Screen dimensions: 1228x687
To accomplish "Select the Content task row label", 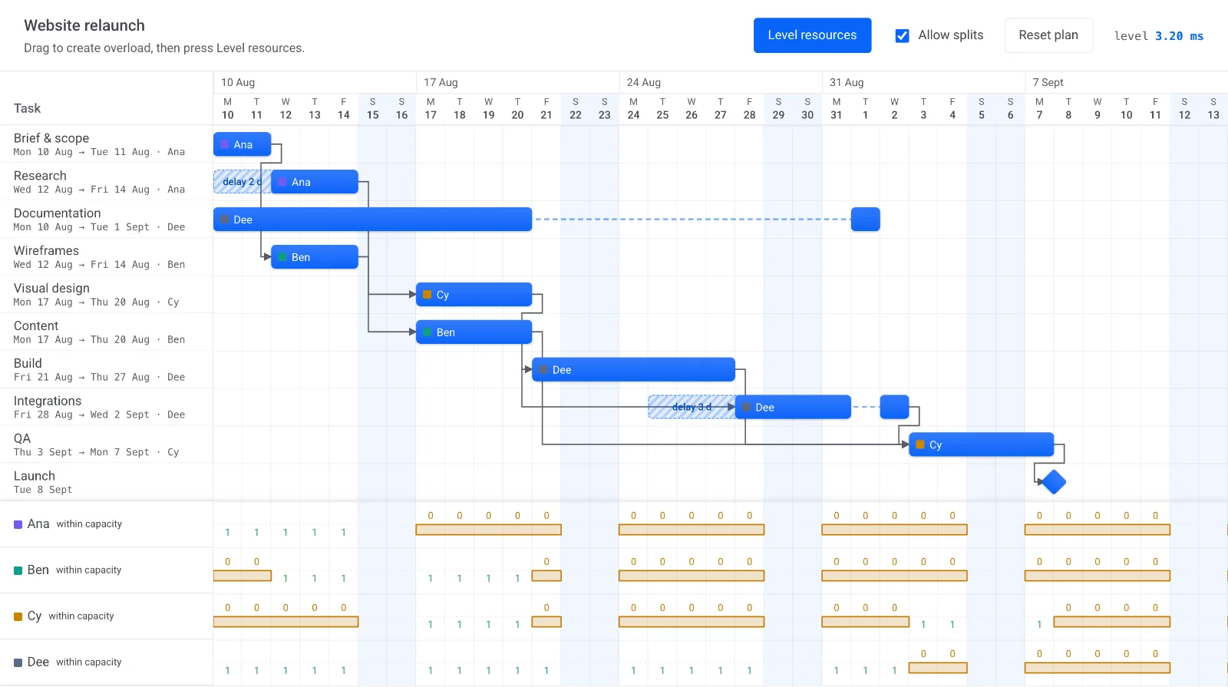I will pos(107,332).
